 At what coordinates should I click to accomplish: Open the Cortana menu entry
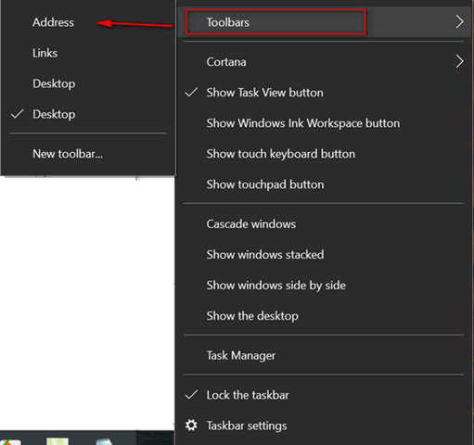point(324,61)
